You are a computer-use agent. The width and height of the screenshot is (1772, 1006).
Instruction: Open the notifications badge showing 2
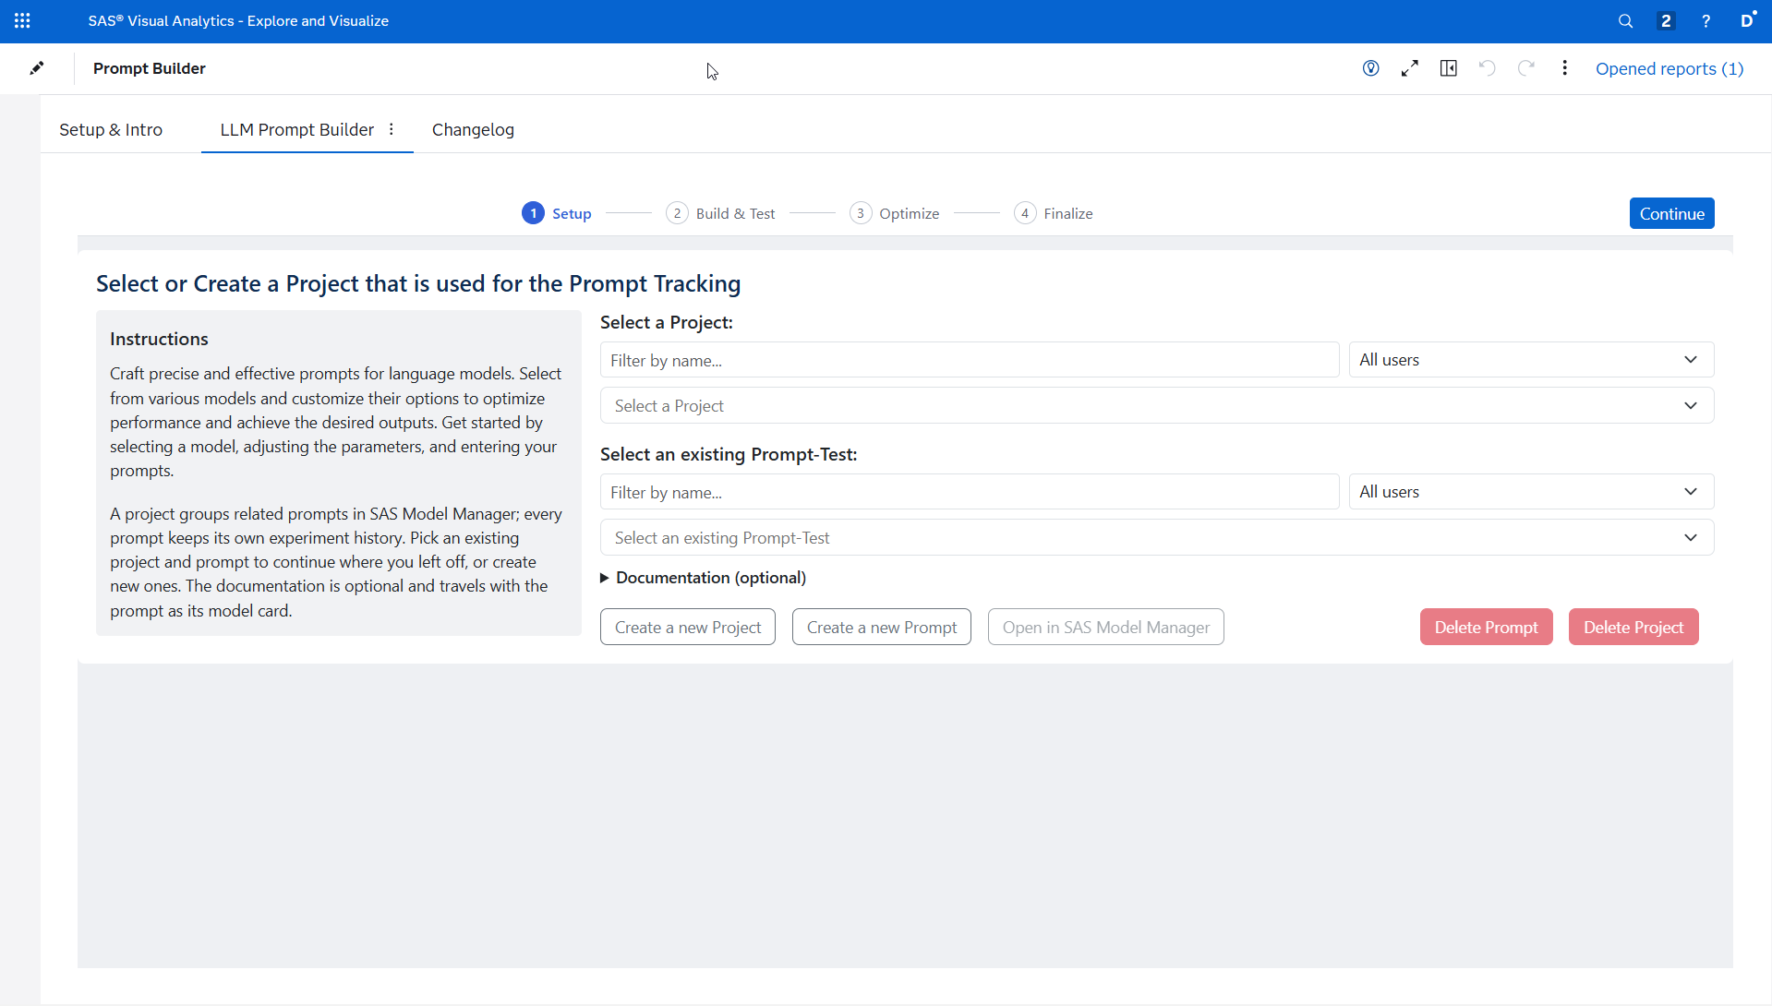tap(1666, 20)
